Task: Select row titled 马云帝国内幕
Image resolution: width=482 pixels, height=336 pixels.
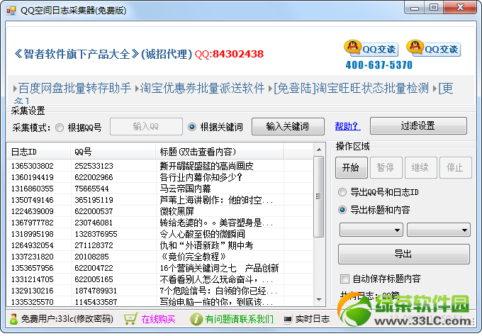Action: point(160,189)
